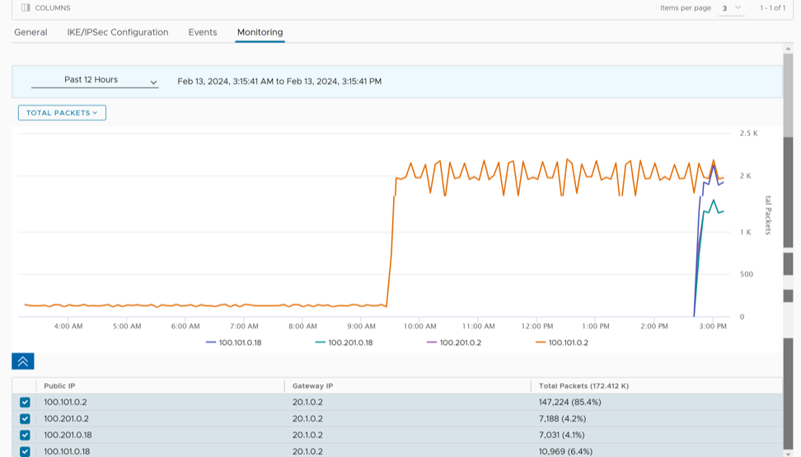The width and height of the screenshot is (801, 457).
Task: Collapse the chart with double-chevron icon
Action: 23,361
